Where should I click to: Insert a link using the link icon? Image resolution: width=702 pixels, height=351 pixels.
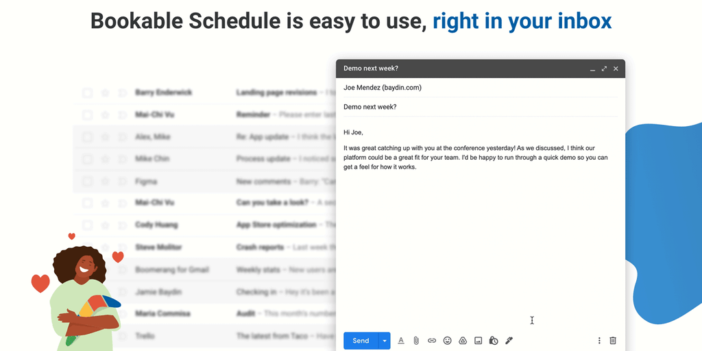[432, 341]
